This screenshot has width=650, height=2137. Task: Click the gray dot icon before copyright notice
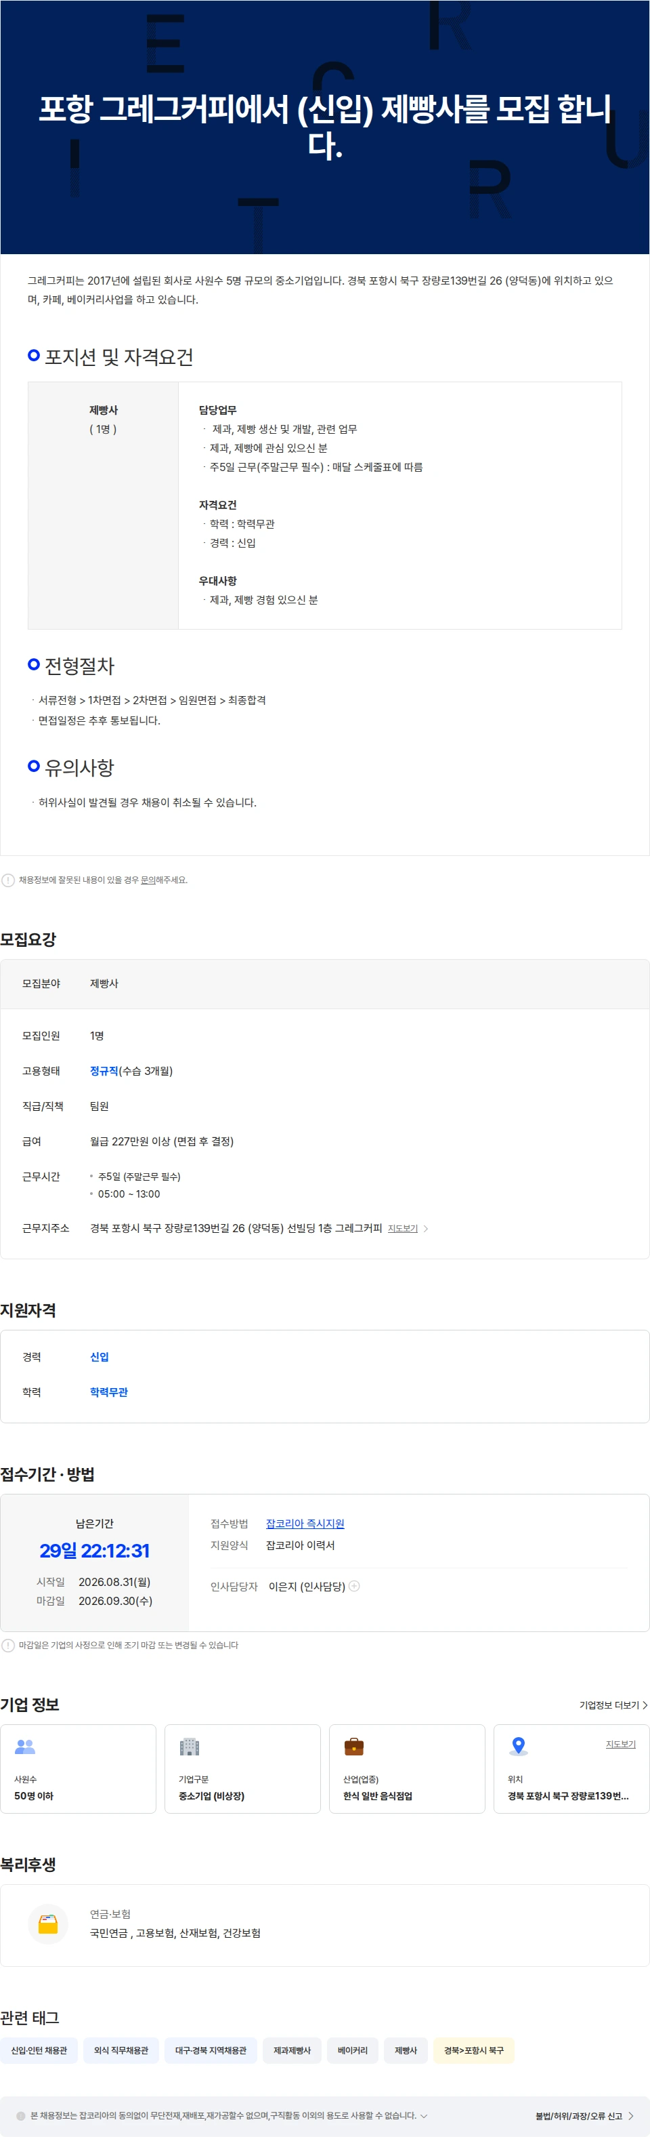(x=21, y=2115)
